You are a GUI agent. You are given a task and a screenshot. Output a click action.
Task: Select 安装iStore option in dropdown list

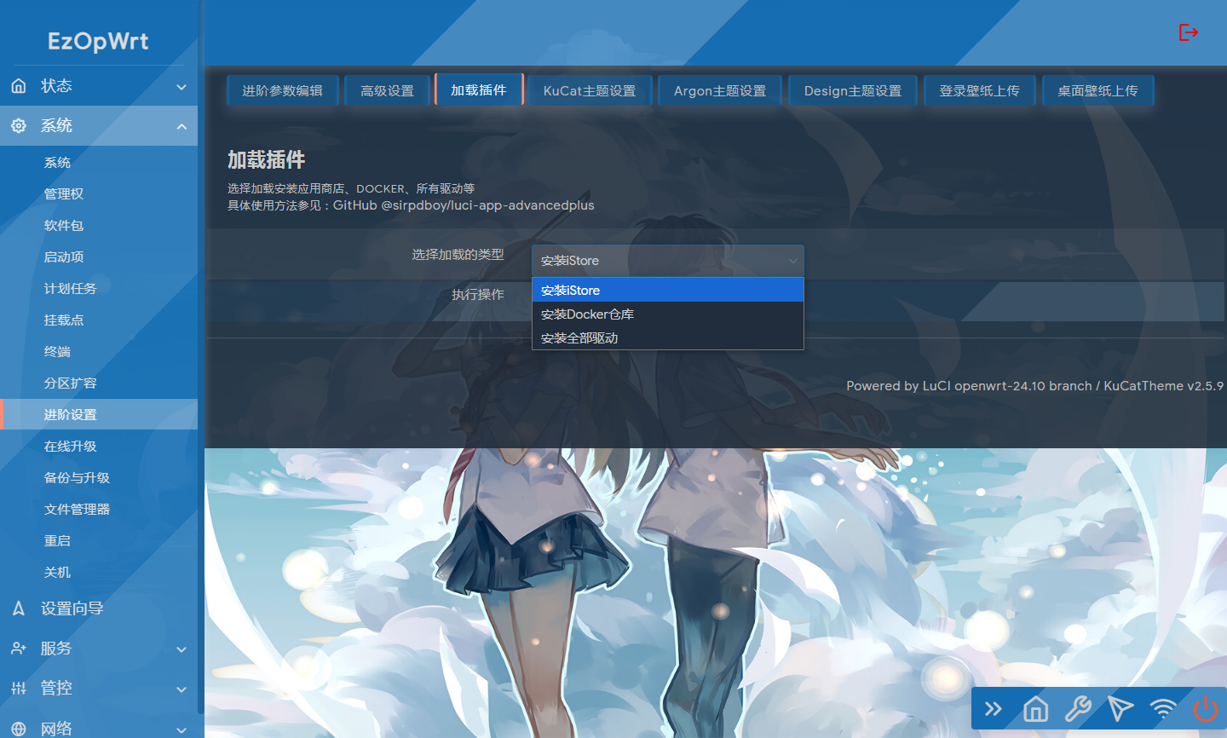coord(668,291)
